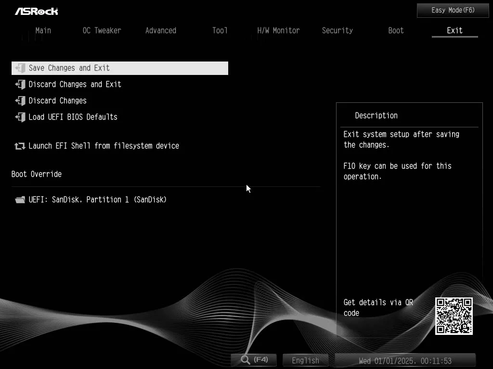Switch to the Security tab
Screen dimensions: 493x369
click(x=337, y=30)
